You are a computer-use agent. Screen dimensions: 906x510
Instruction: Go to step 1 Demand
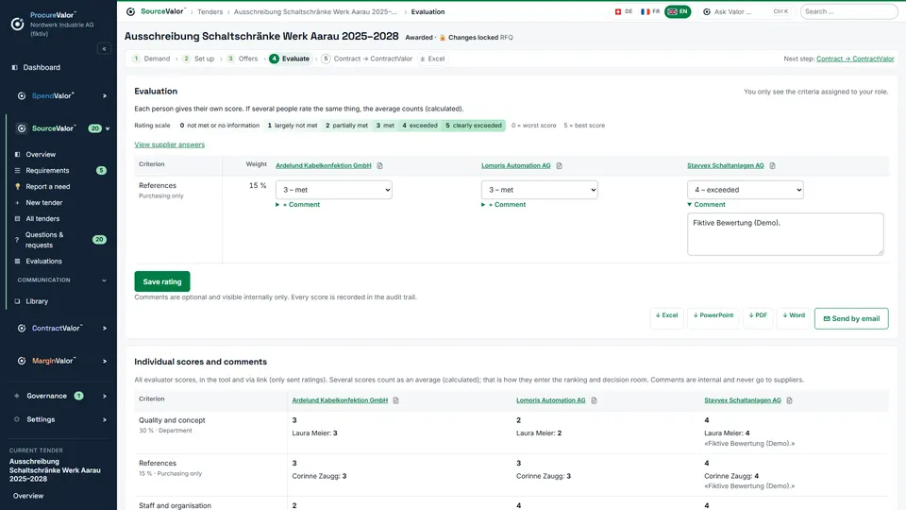151,59
